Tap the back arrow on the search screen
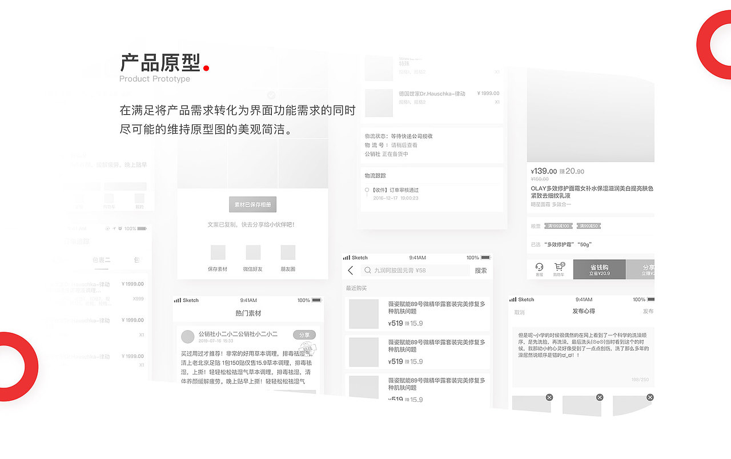Image resolution: width=731 pixels, height=459 pixels. click(x=350, y=271)
